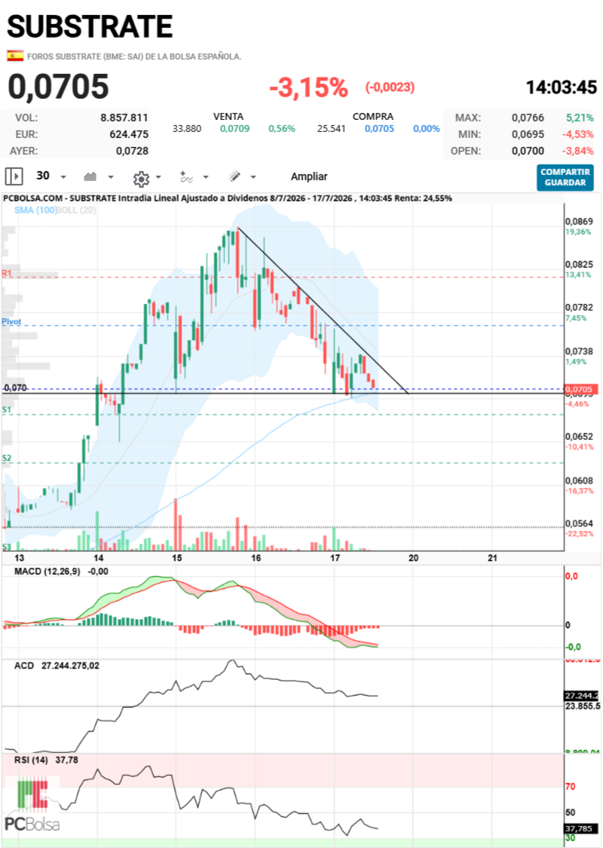Viewport: 603px width, 848px height.
Task: Click the PCBolsa logo
Action: tap(32, 805)
